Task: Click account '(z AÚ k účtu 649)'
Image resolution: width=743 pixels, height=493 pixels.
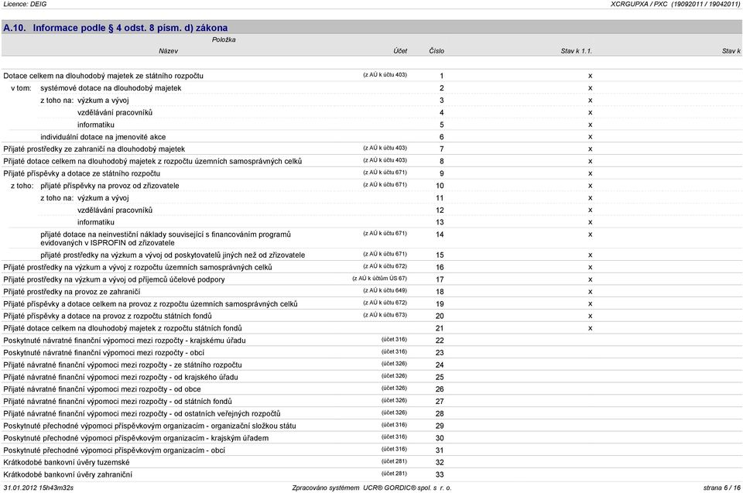Action: [x=385, y=290]
